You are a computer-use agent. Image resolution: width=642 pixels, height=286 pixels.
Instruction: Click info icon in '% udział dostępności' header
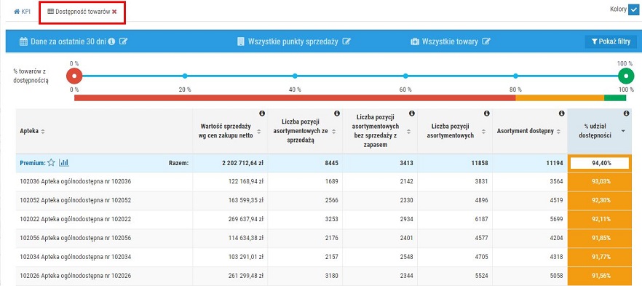[x=626, y=114]
